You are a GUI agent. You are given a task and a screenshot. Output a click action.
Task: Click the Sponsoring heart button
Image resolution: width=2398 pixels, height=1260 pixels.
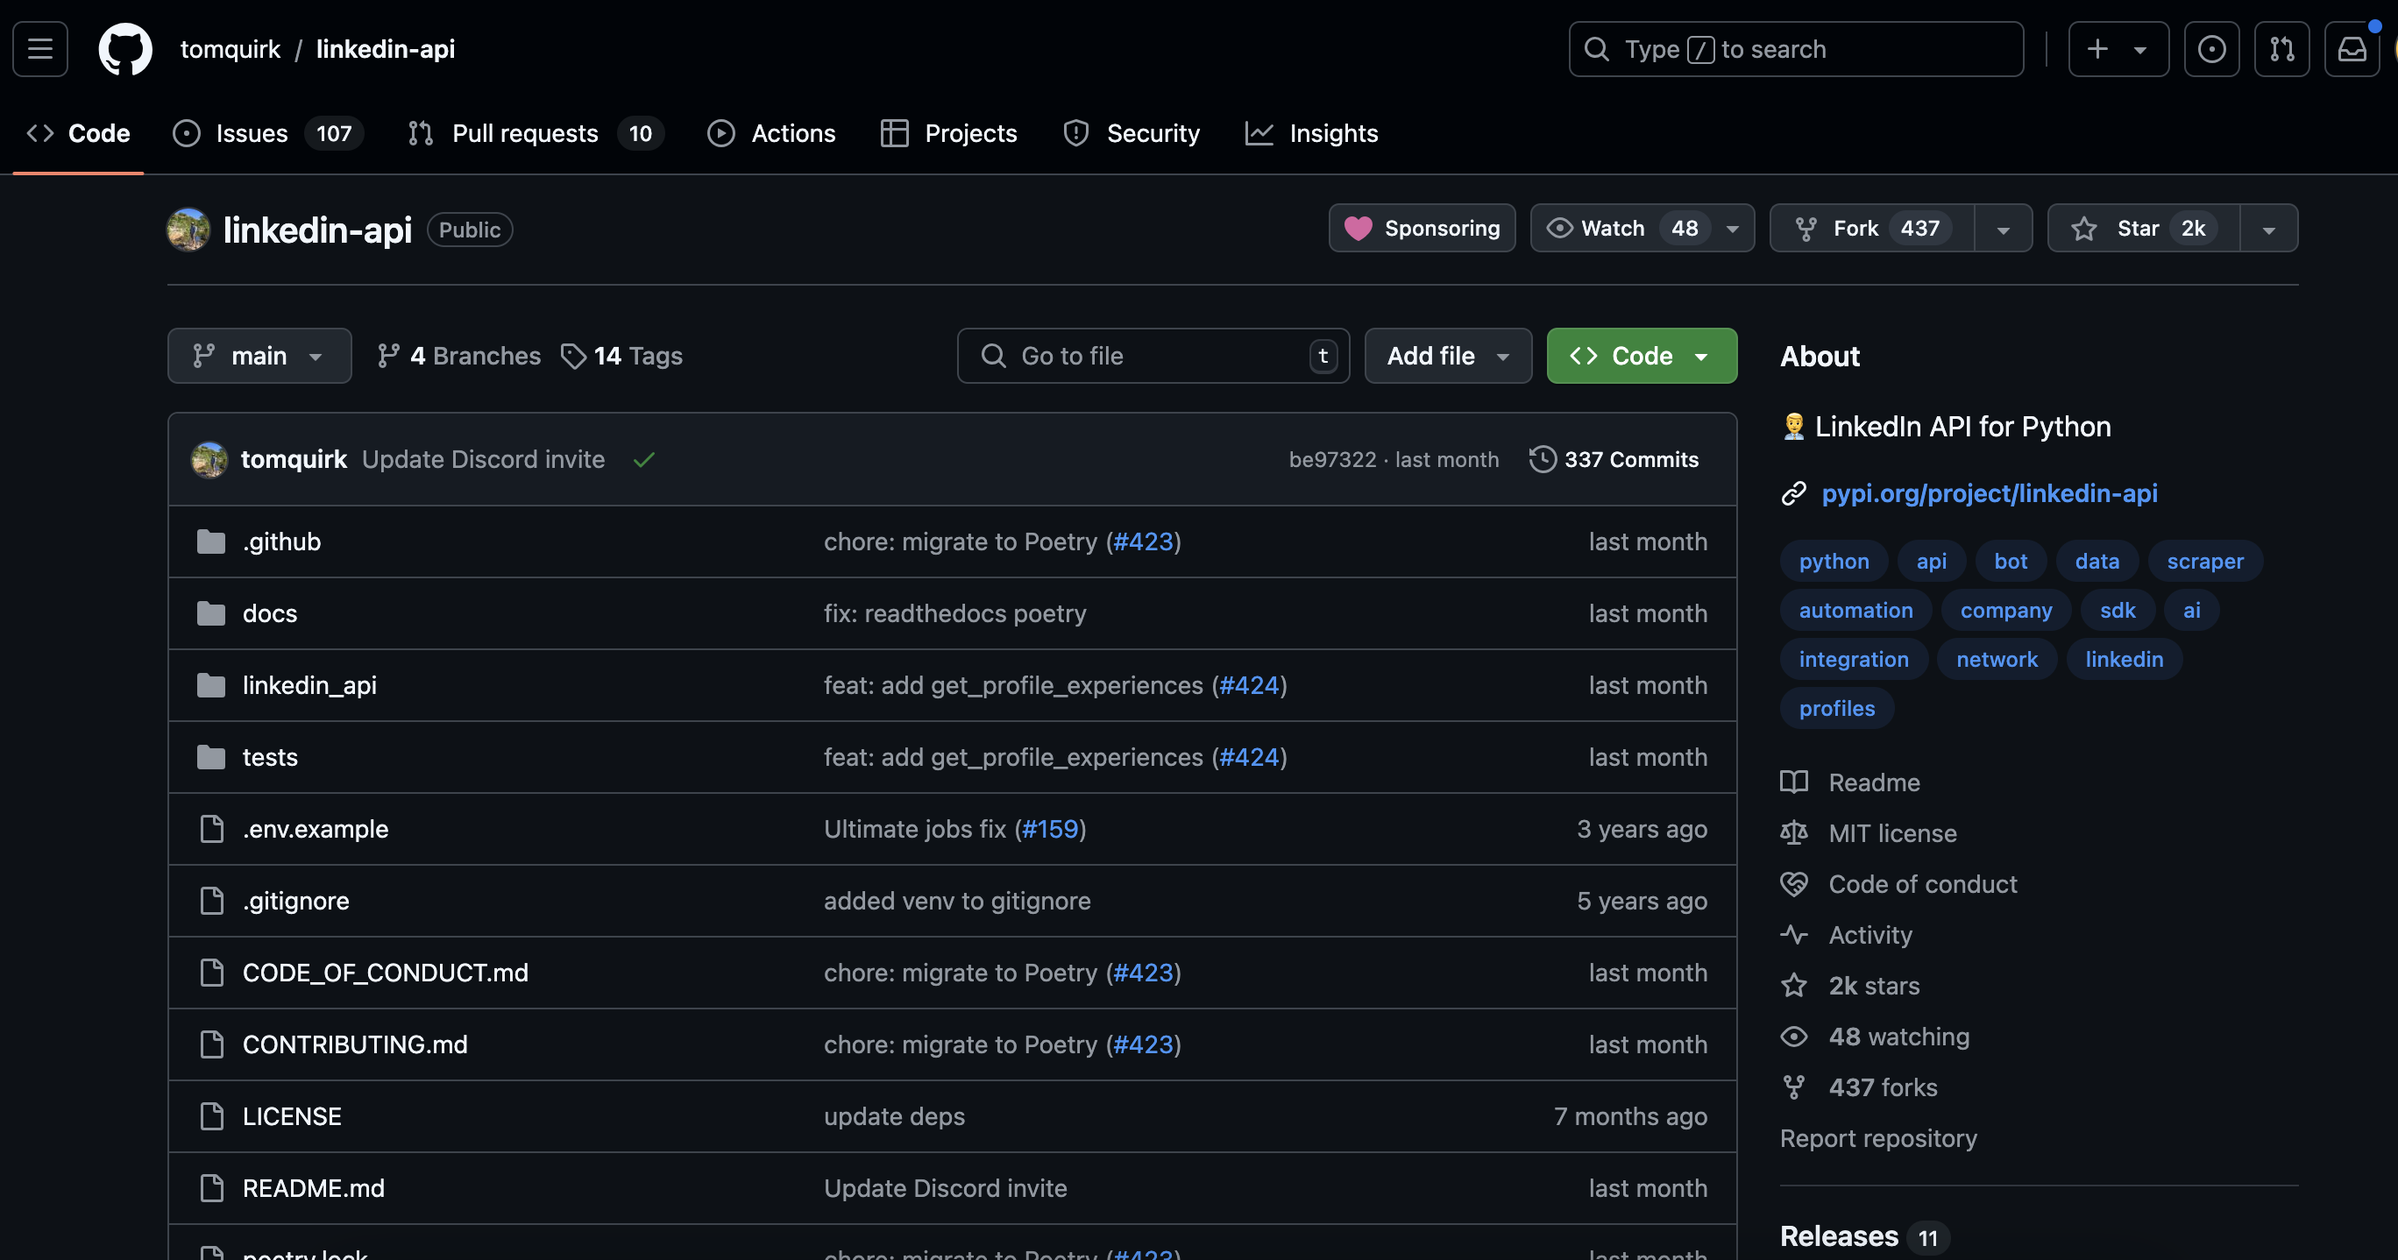1422,229
